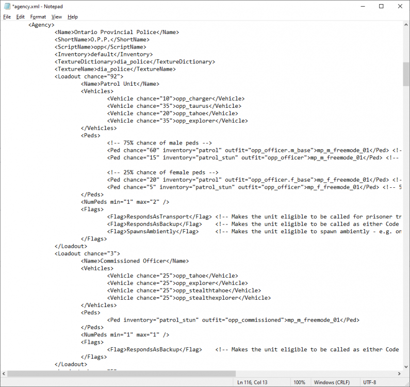This screenshot has height=387, width=410.
Task: Click the opp_stealthtahoe vehicle line
Action: point(184,291)
